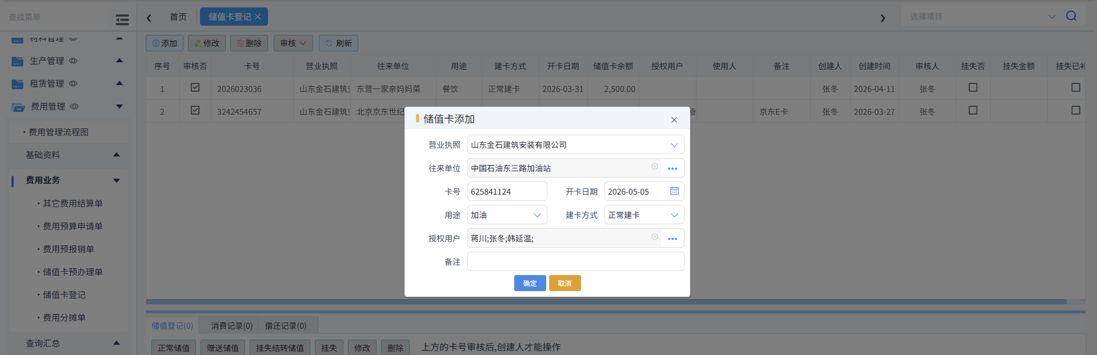
Task: Open 储值卡预办理单 in the sidebar
Action: coord(73,272)
